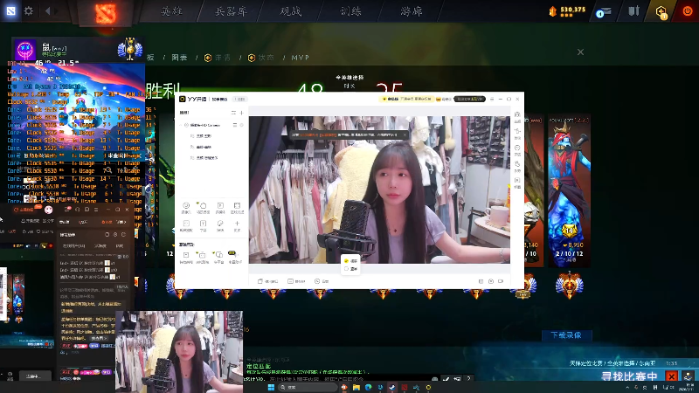Open the record icon at YY bottom right
The height and width of the screenshot is (393, 699).
coord(491,281)
